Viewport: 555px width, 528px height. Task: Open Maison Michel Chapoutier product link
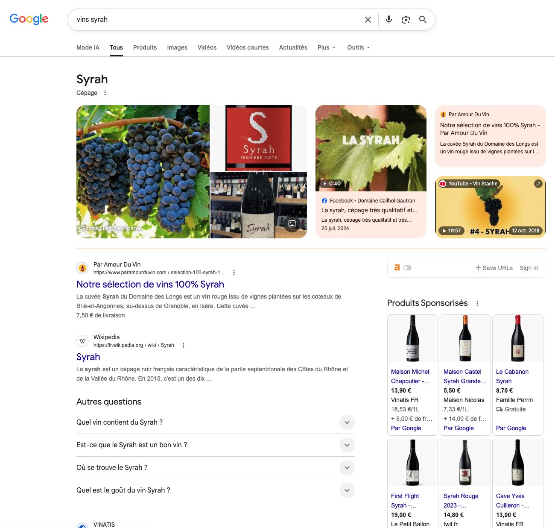pos(410,376)
